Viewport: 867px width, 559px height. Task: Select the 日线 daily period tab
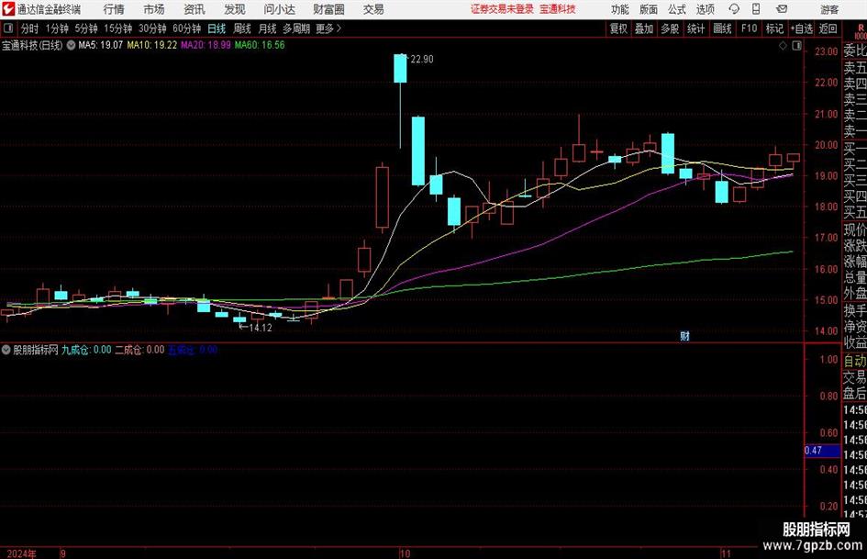pyautogui.click(x=217, y=28)
